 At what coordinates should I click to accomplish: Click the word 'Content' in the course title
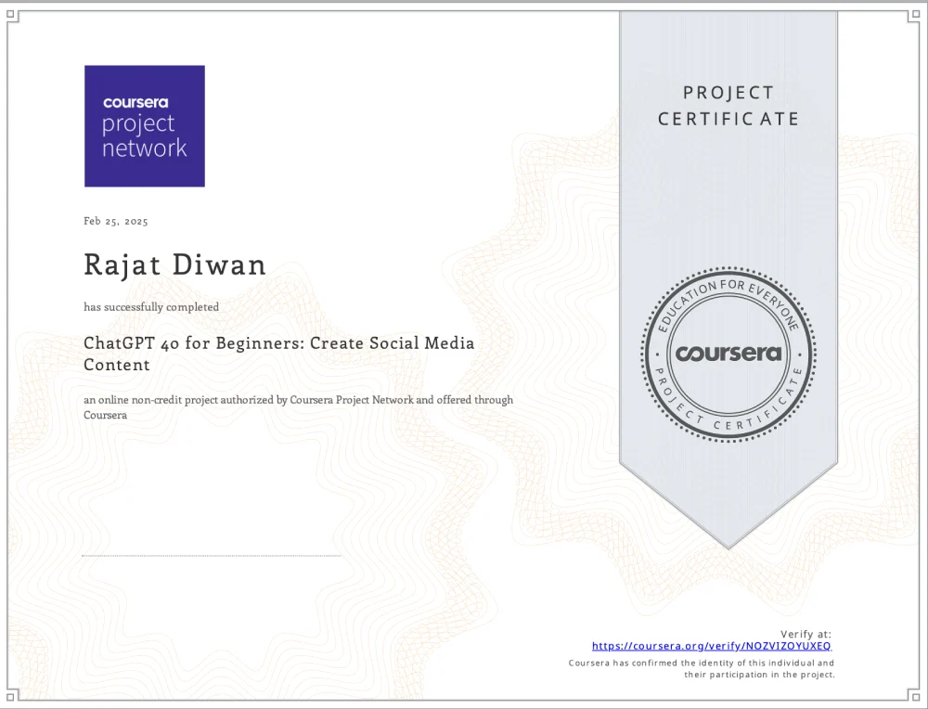(117, 366)
